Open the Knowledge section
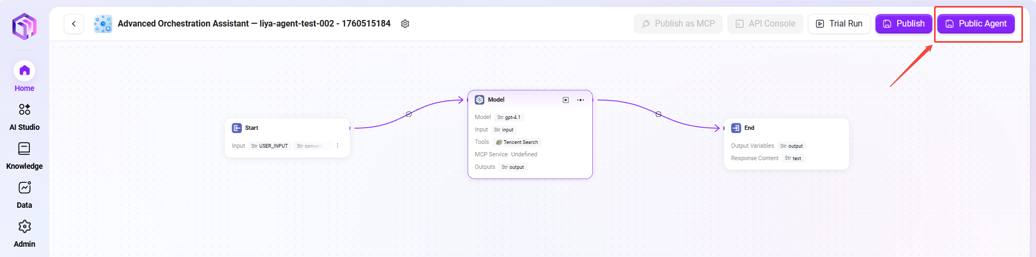Image resolution: width=1036 pixels, height=257 pixels. [24, 155]
